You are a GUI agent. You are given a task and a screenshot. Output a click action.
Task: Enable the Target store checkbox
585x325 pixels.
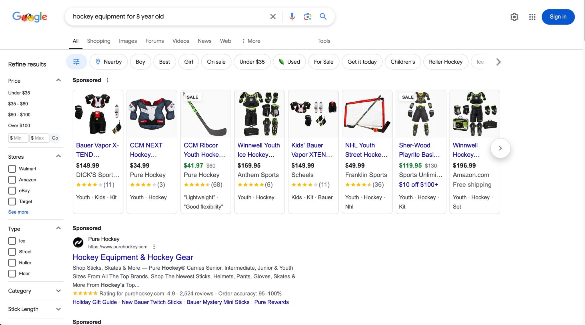tap(12, 201)
